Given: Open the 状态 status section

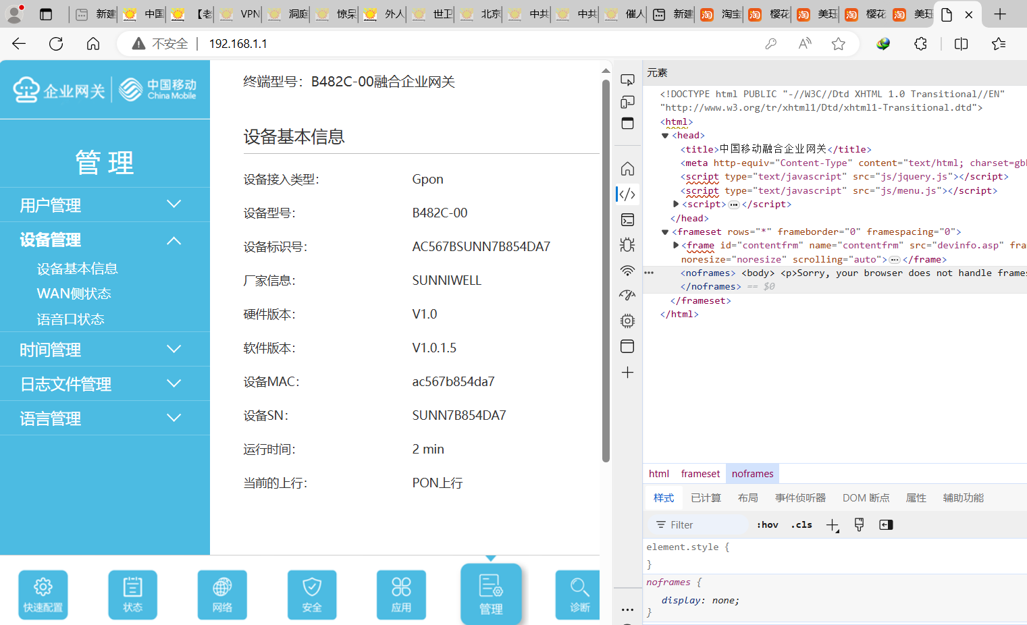Looking at the screenshot, I should pos(132,595).
